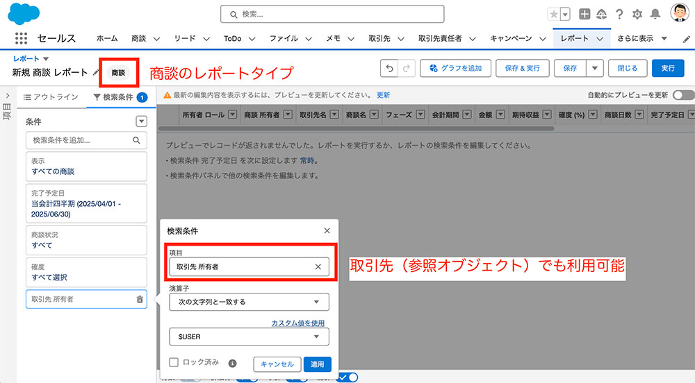Open the favorites list dropdown arrow
The height and width of the screenshot is (383, 695).
(x=565, y=14)
